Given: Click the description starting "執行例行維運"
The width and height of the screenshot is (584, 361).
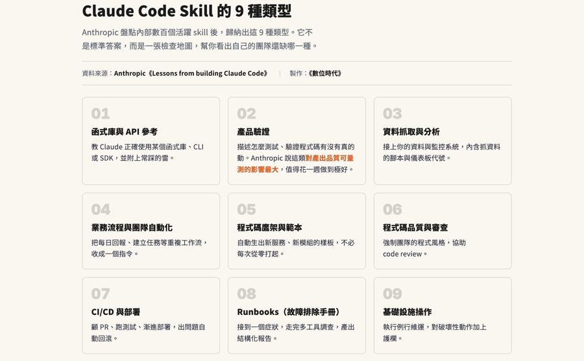Looking at the screenshot, I should click(435, 332).
